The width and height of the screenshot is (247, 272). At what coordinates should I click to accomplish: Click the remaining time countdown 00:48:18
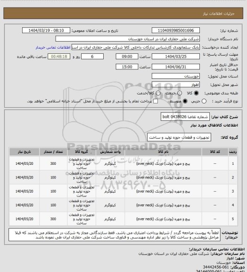(59, 57)
